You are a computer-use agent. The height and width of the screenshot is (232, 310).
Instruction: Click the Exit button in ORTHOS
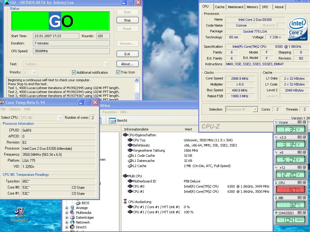pyautogui.click(x=127, y=54)
